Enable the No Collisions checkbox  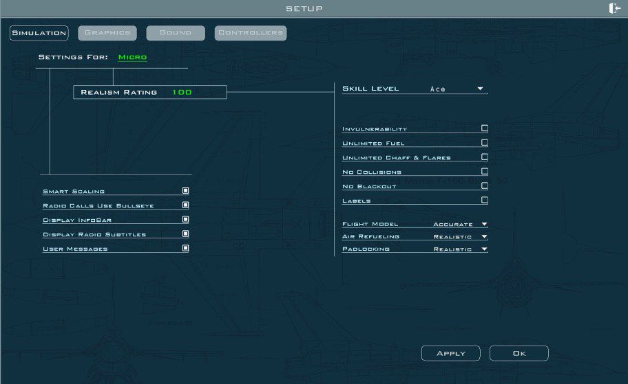click(x=484, y=172)
